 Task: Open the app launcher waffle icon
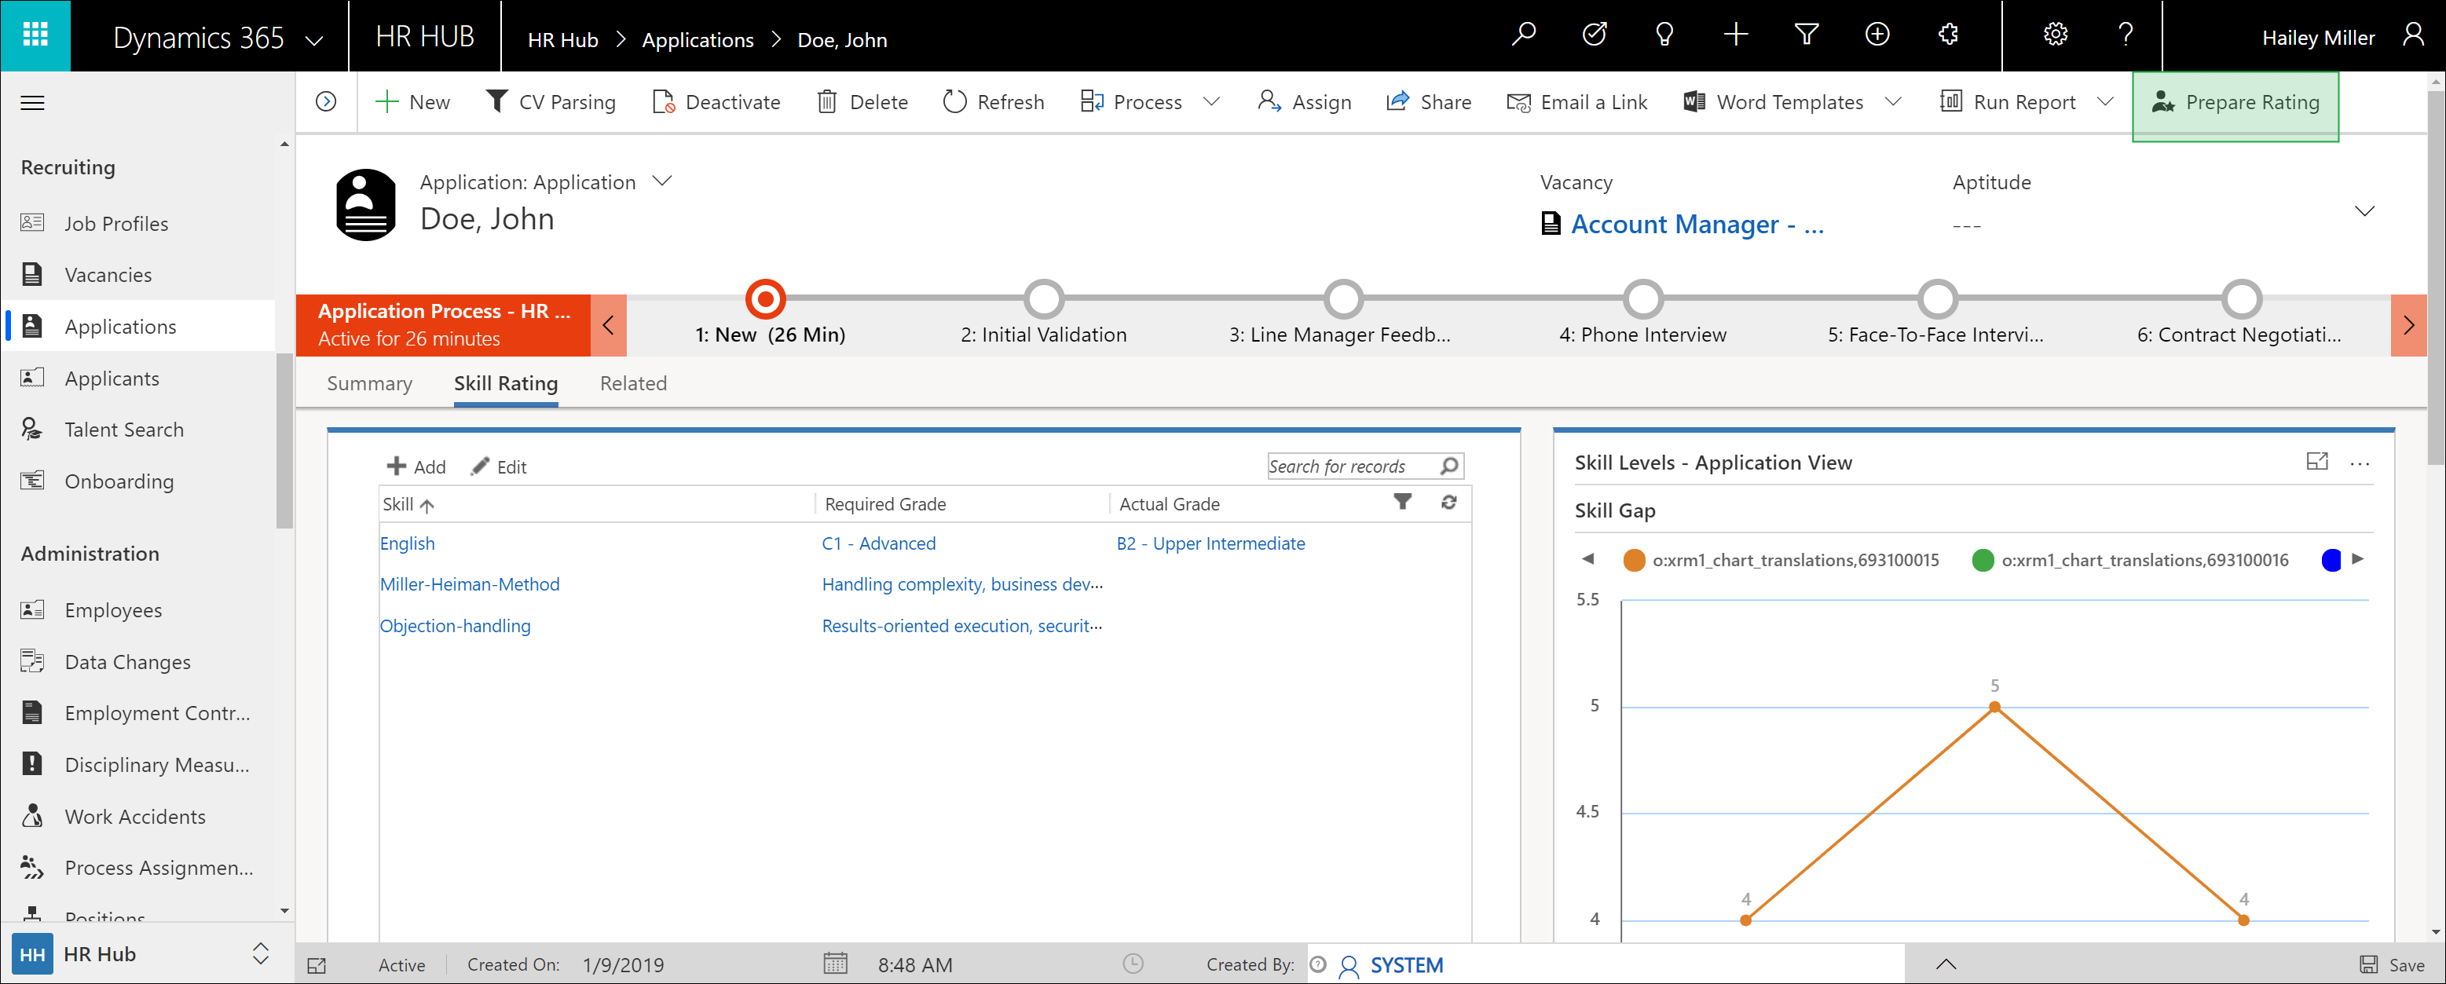tap(35, 35)
